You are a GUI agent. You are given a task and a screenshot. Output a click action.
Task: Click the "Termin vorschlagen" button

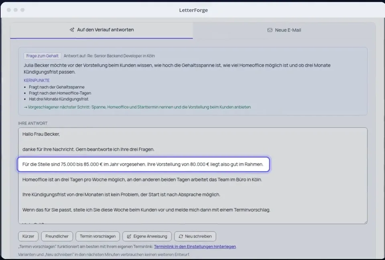[98, 236]
